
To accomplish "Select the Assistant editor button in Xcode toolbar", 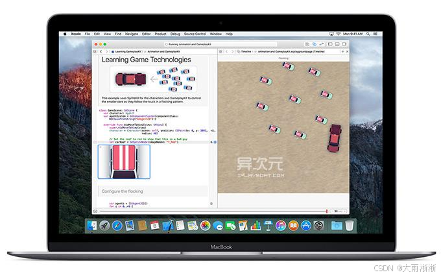I will (315, 44).
